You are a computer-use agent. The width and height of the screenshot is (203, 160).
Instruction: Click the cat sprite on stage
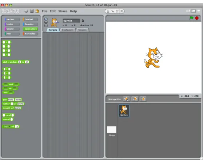pyautogui.click(x=153, y=58)
